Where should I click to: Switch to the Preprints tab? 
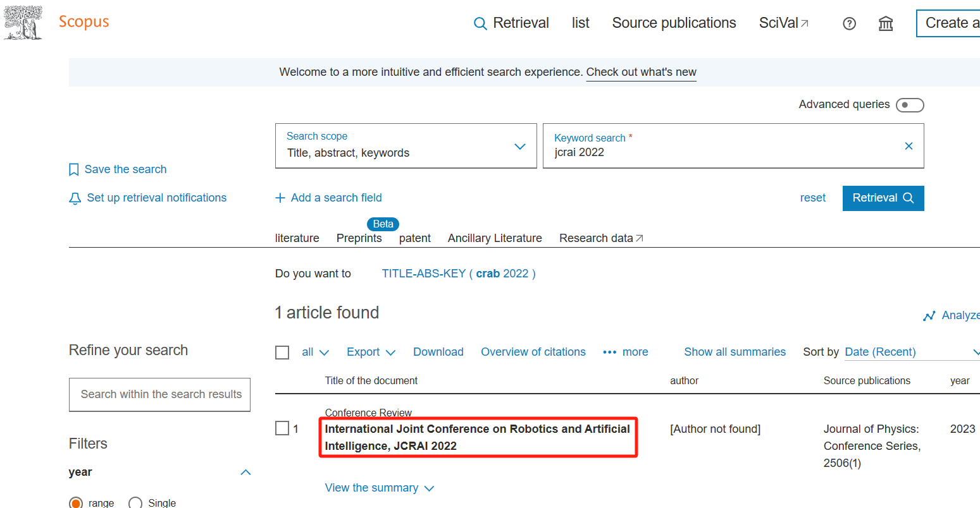click(x=359, y=238)
